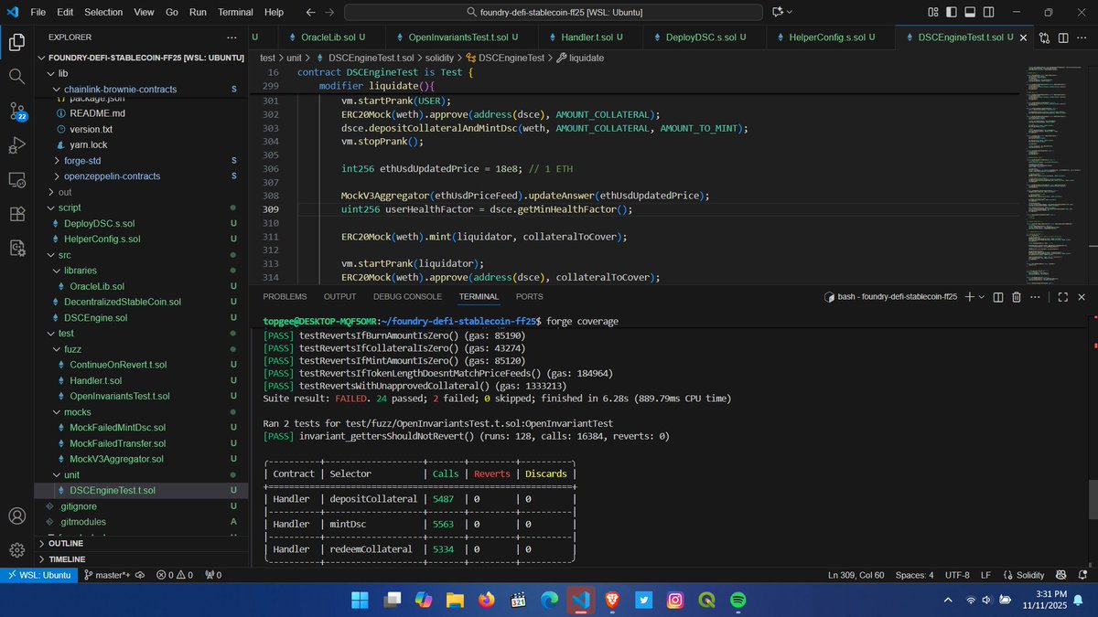Click the Copilot chat icon in title bar
This screenshot has width=1098, height=617.
[x=778, y=12]
